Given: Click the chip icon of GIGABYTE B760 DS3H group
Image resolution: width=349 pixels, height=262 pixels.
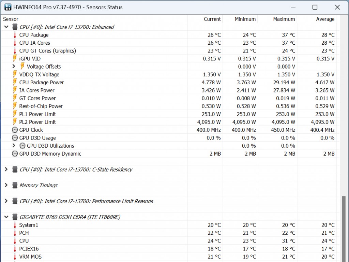Looking at the screenshot, I should 15,217.
